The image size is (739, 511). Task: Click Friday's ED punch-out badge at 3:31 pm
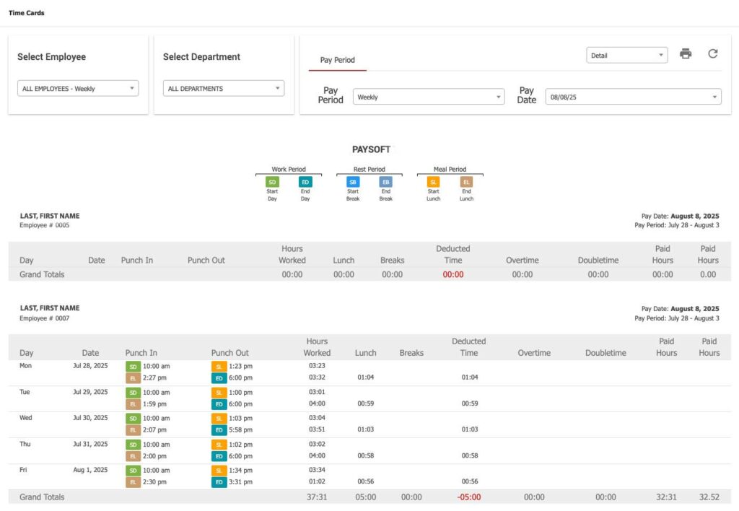[219, 482]
